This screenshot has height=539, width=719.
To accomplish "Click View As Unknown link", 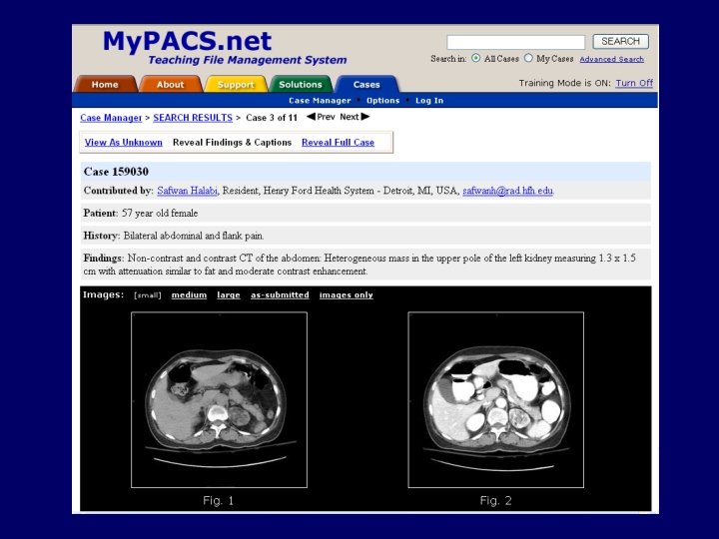I will click(x=124, y=142).
